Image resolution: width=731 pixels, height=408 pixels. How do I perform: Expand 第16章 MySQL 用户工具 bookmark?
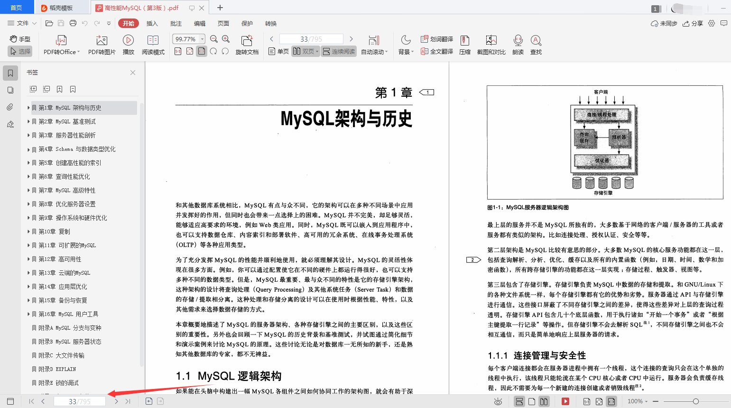(x=28, y=314)
